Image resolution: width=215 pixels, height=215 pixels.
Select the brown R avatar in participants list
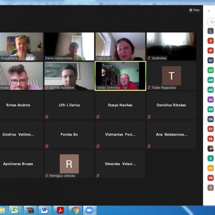[x=211, y=188]
